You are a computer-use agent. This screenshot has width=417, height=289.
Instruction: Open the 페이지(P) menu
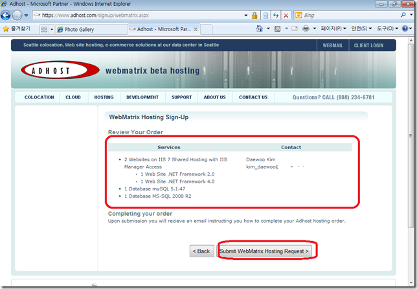tap(333, 29)
